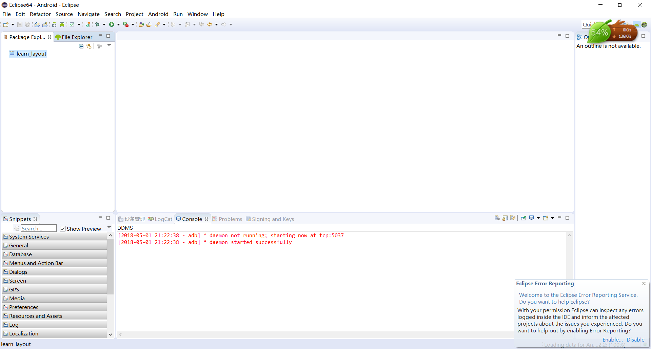Screen dimensions: 651x349
Task: Open the Android menu
Action: coord(158,14)
